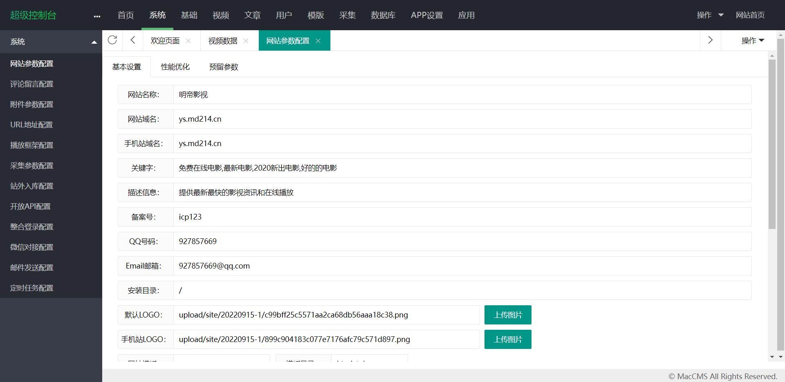The height and width of the screenshot is (382, 785).
Task: Click the QQ号码 input field
Action: click(x=462, y=242)
